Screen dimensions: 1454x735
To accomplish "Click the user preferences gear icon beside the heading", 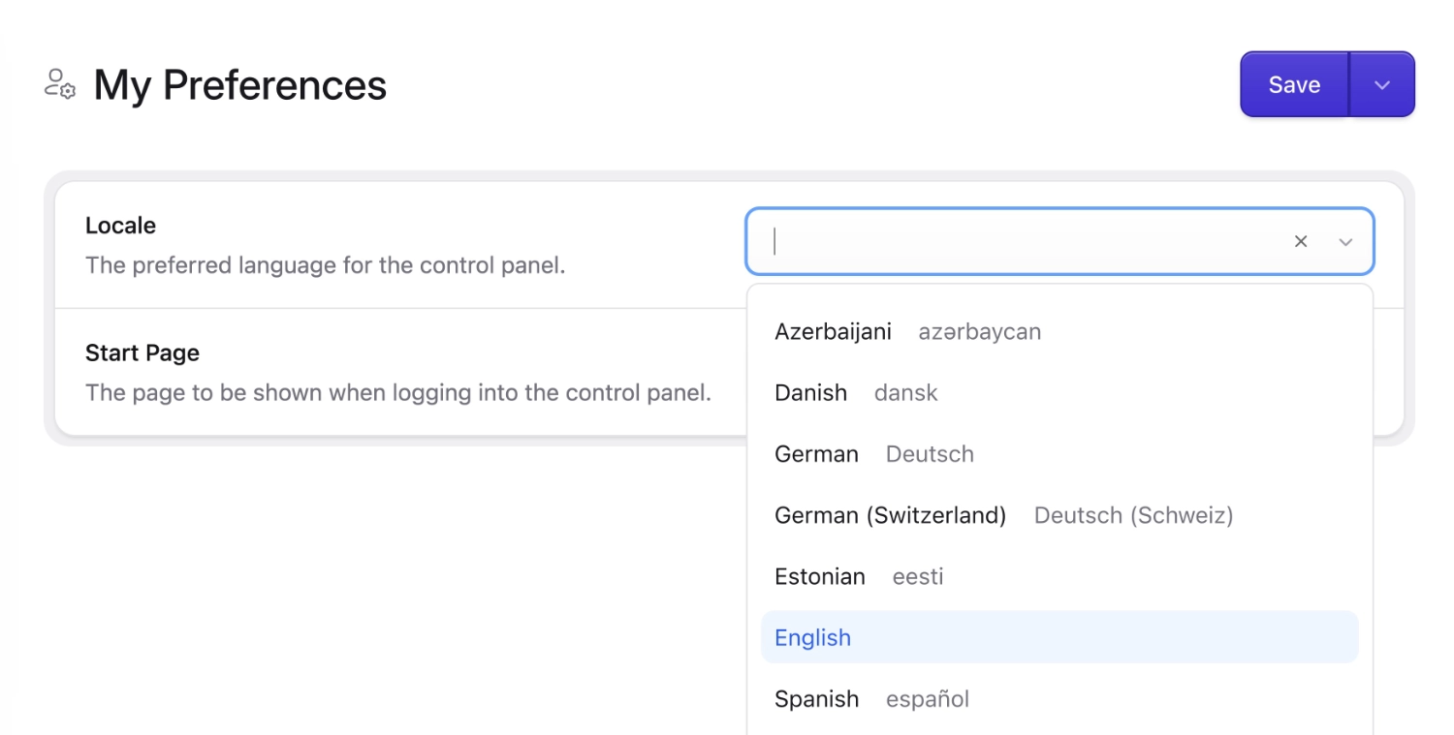I will click(x=58, y=85).
